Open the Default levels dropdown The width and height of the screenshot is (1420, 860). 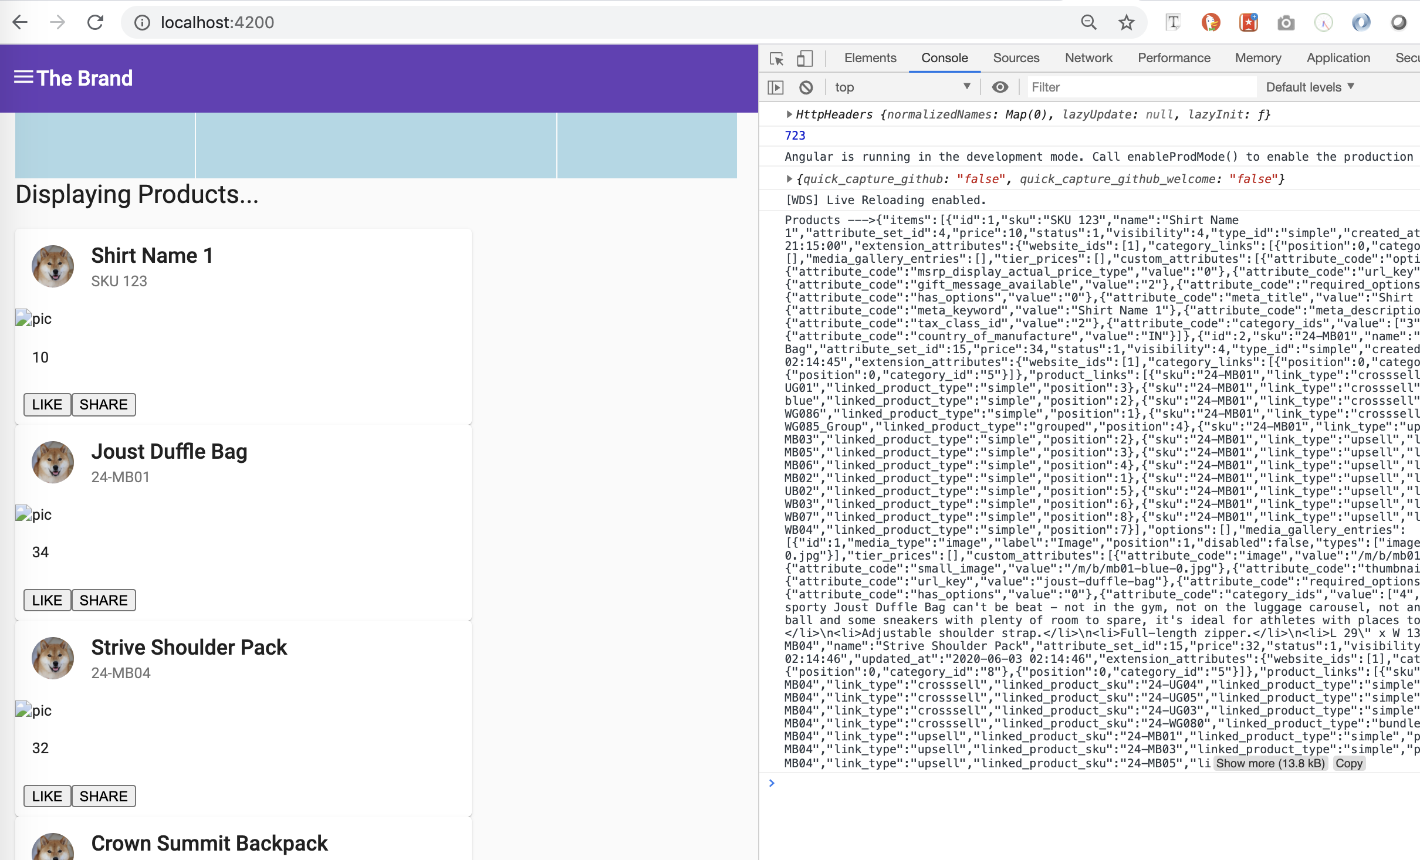pos(1310,87)
